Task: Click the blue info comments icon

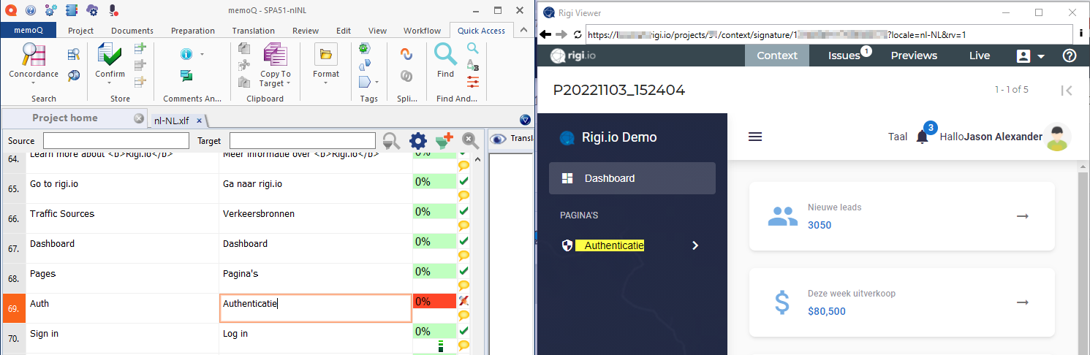Action: (x=186, y=54)
